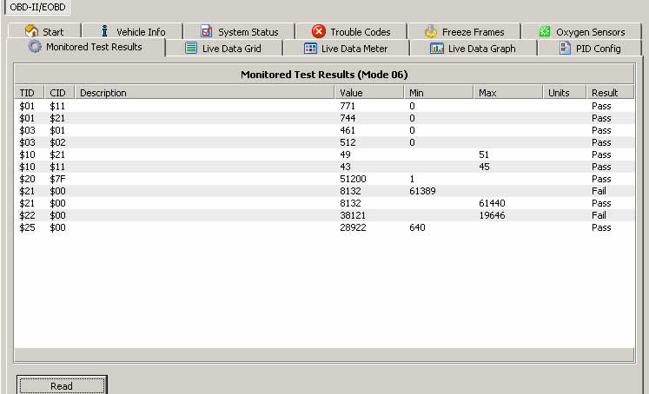
Task: Sort by the Value column header
Action: tap(368, 93)
